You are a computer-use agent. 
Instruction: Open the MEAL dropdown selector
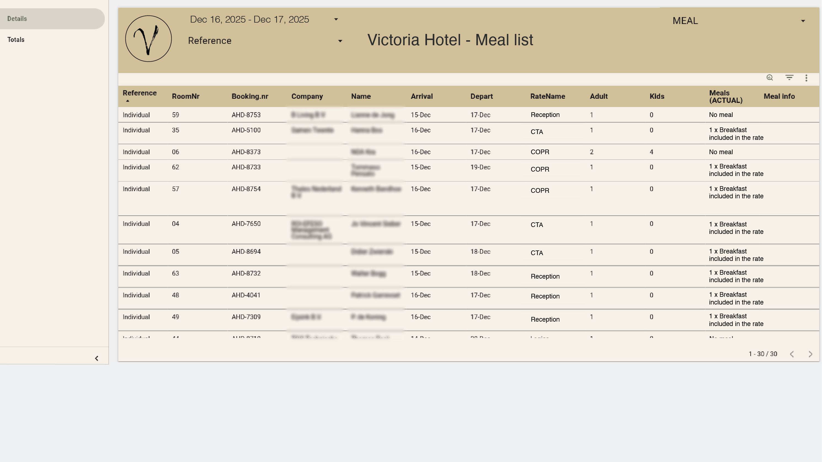[x=802, y=21]
